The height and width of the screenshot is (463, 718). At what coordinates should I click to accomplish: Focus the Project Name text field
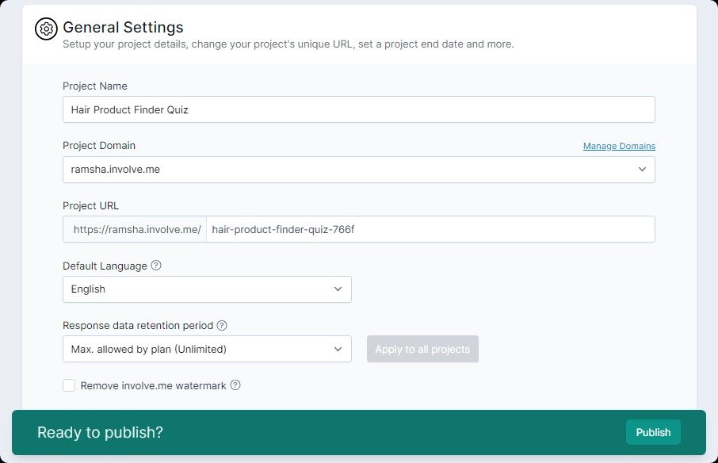click(x=358, y=109)
